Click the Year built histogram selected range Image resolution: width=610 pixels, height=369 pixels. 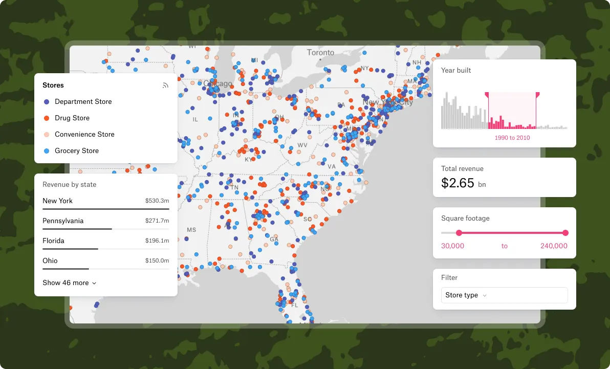click(x=512, y=111)
